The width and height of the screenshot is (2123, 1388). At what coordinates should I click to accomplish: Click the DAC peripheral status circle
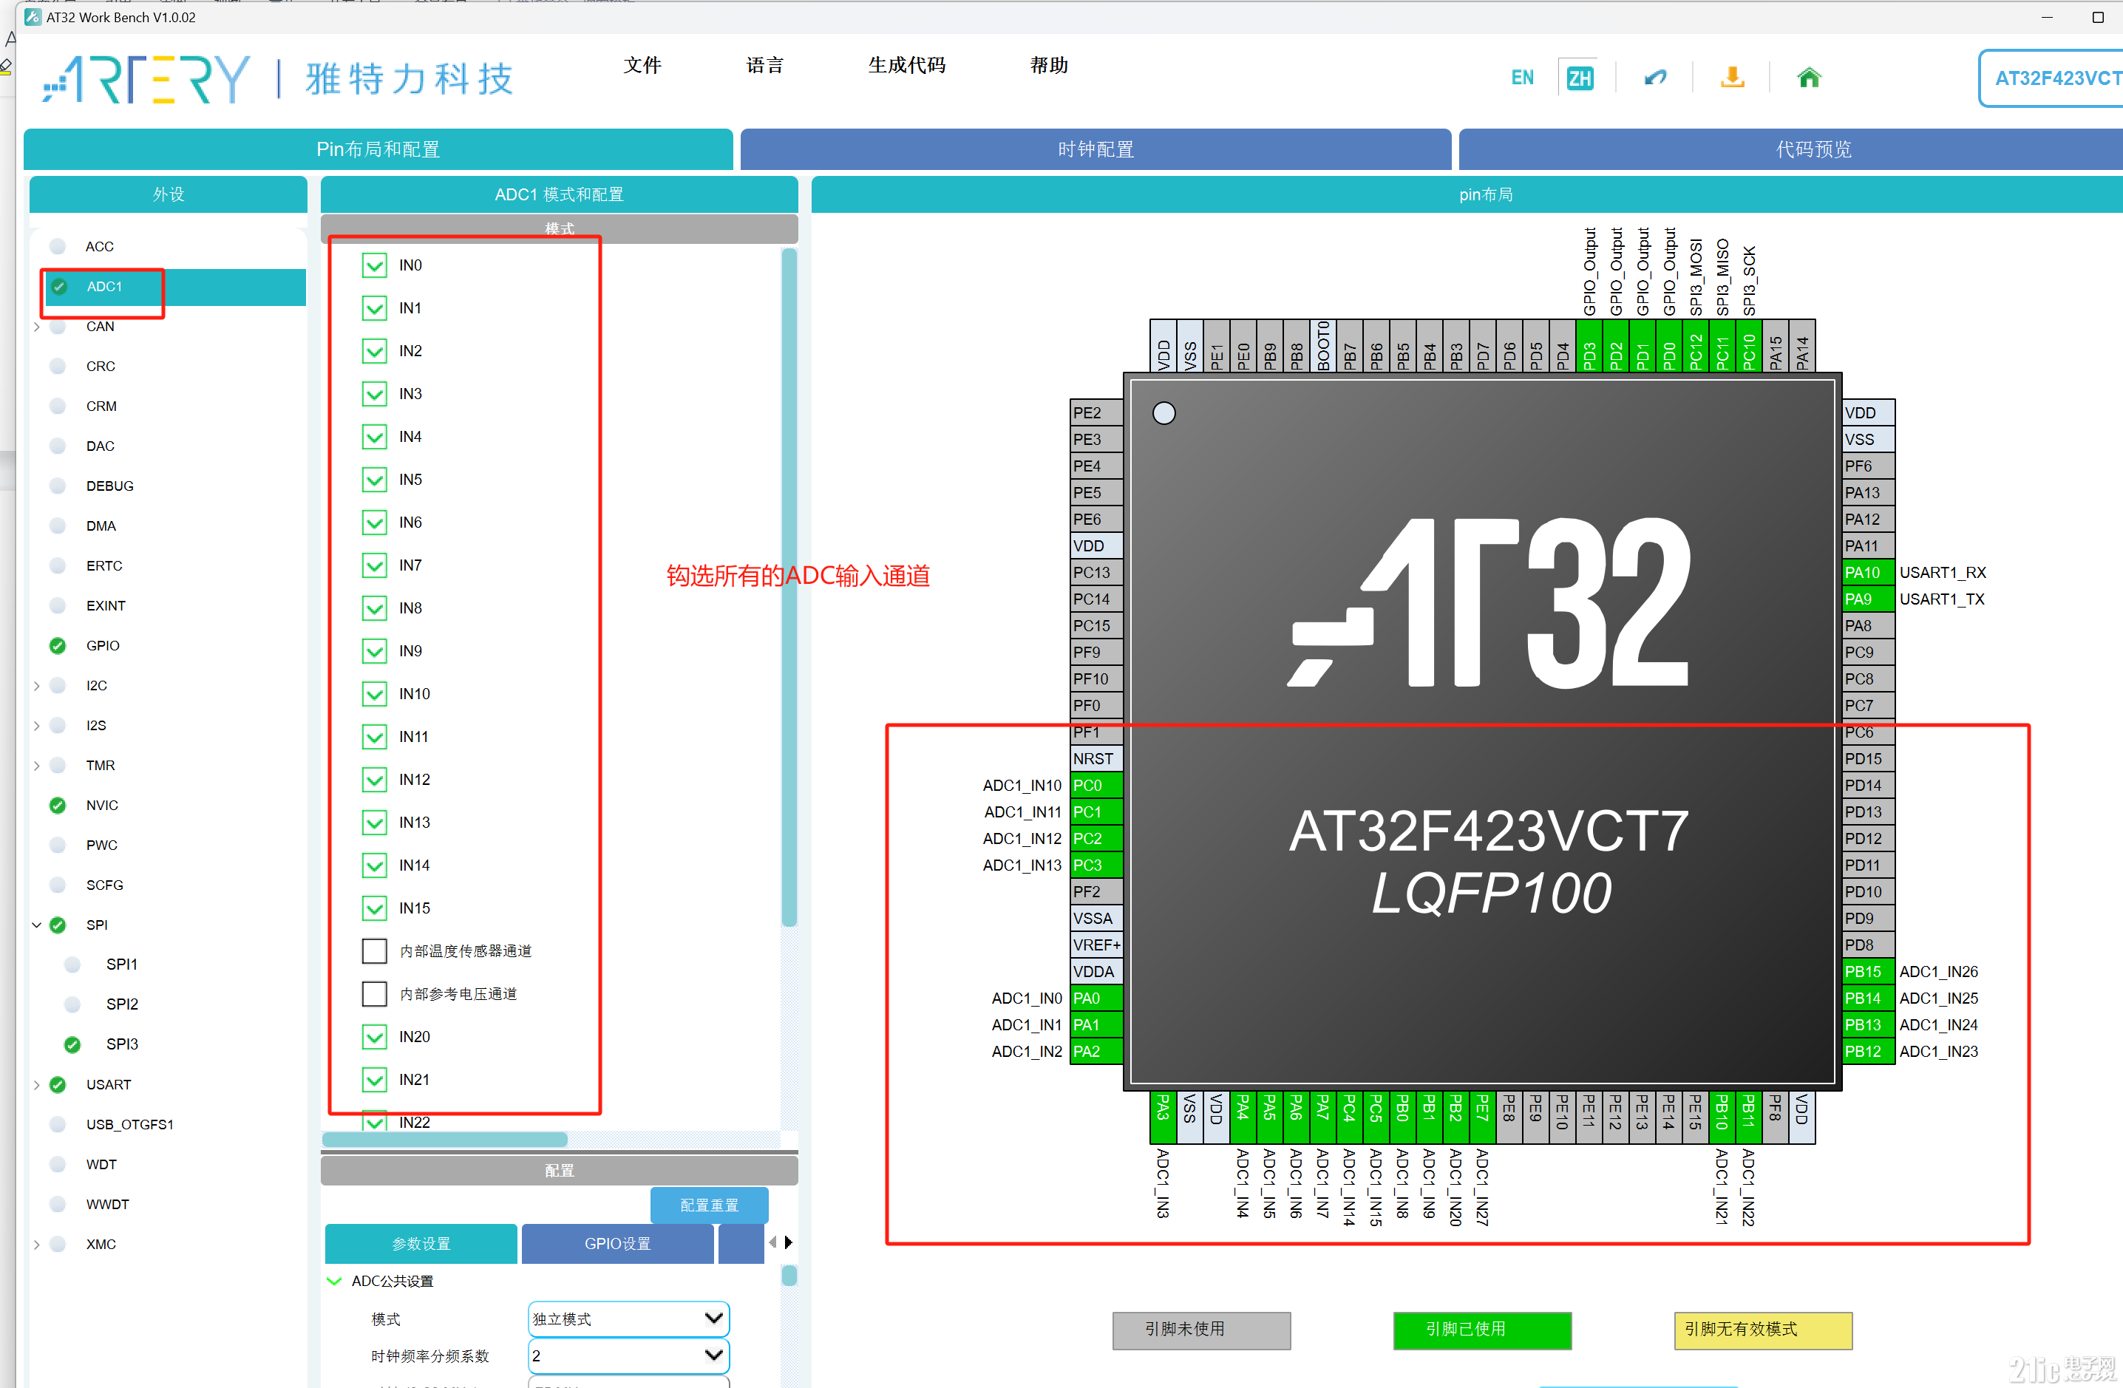58,446
